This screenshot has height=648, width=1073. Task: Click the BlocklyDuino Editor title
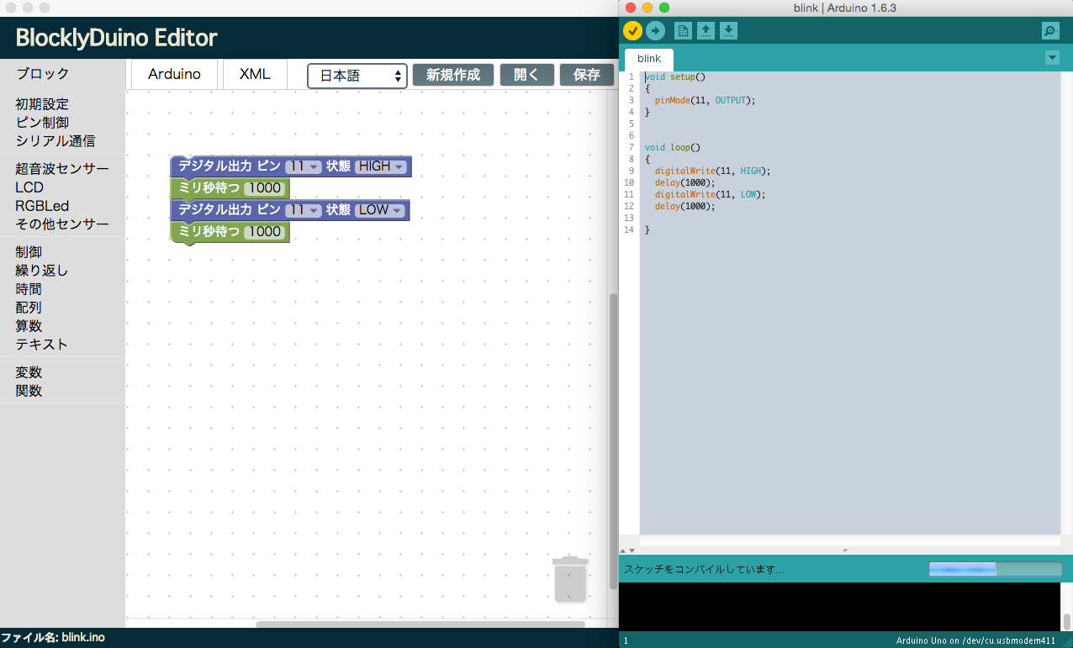pos(116,38)
